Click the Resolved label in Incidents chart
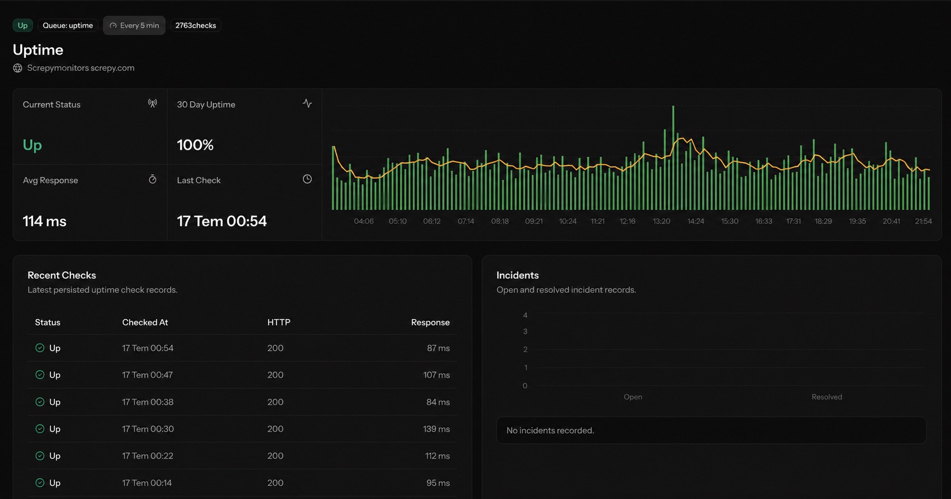The width and height of the screenshot is (951, 499). (x=827, y=397)
